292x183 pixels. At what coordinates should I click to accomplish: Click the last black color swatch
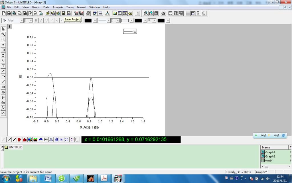tap(161, 21)
